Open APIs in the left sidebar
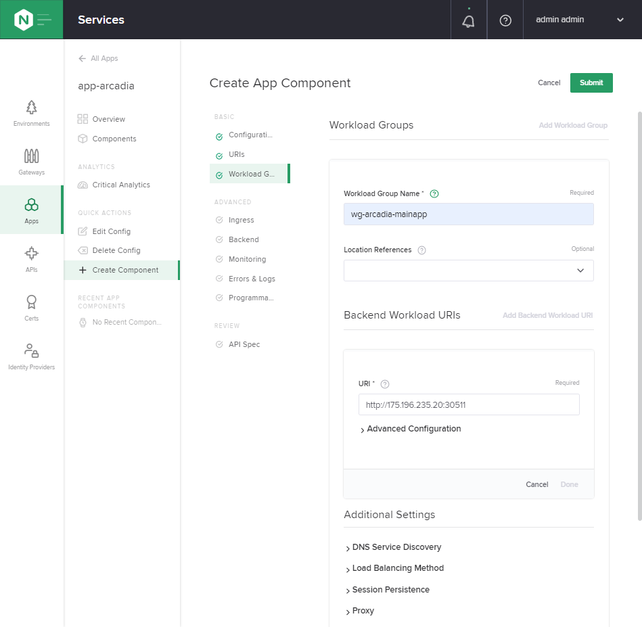642x627 pixels. click(x=32, y=260)
